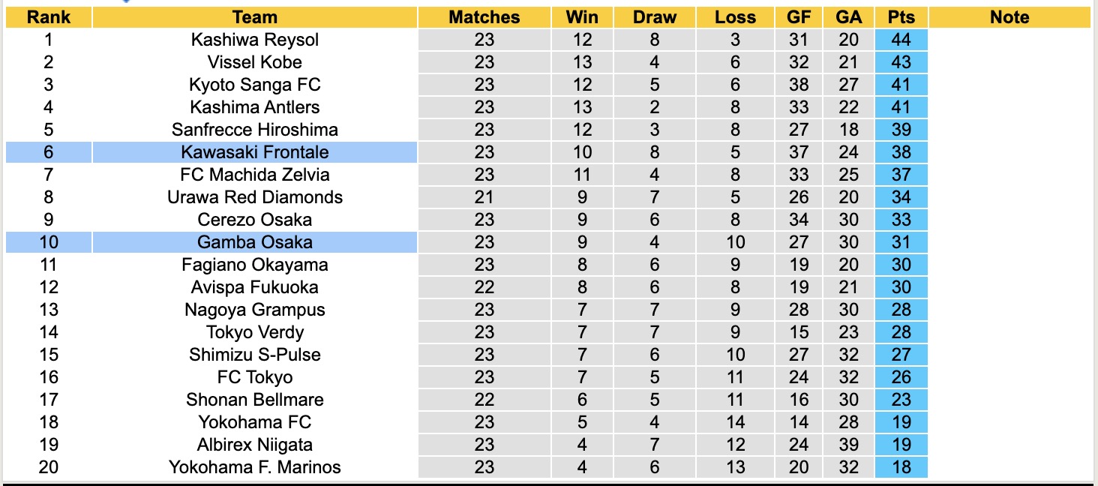
Task: Click the Kashiwa Reysol team name
Action: click(255, 40)
